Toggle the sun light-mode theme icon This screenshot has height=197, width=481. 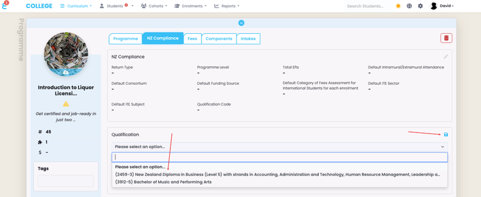(x=398, y=6)
